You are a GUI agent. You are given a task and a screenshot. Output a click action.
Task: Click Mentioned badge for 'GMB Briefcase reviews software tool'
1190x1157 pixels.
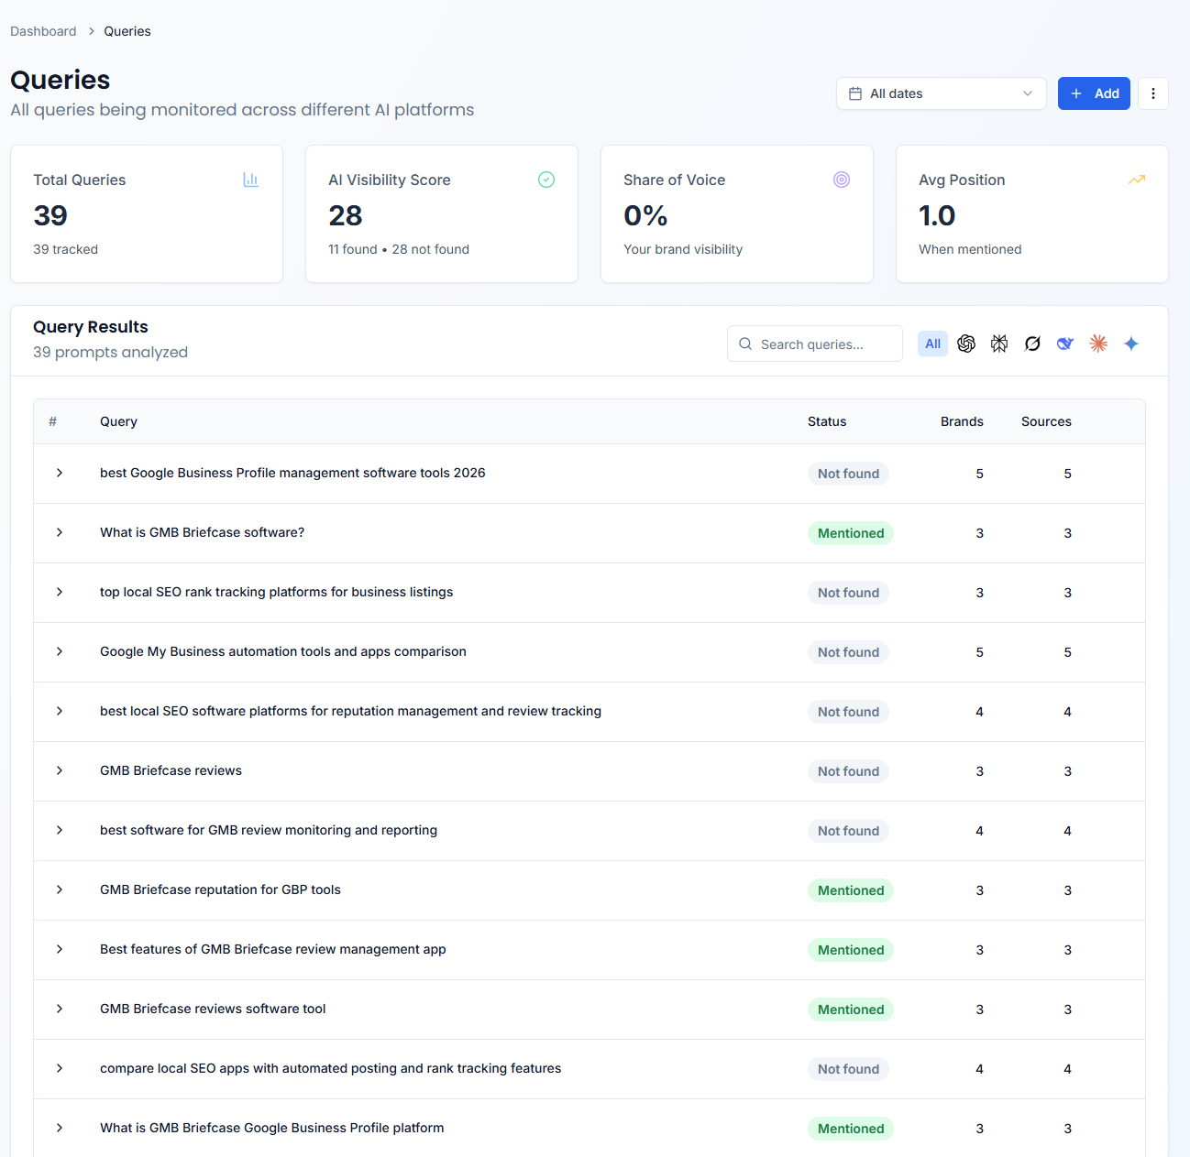(x=851, y=1010)
